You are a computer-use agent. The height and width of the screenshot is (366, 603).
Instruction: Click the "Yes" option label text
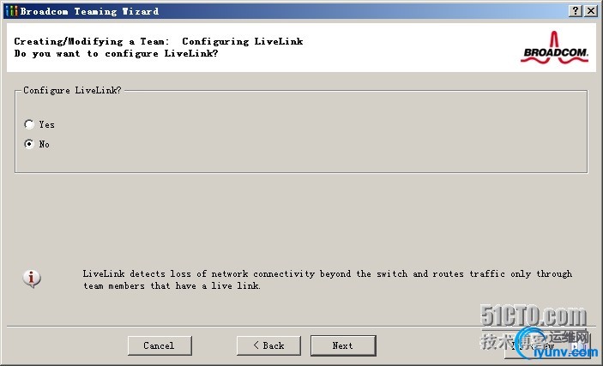point(46,124)
